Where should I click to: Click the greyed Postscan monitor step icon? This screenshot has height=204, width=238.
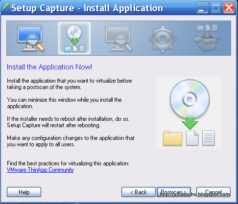pyautogui.click(x=119, y=38)
